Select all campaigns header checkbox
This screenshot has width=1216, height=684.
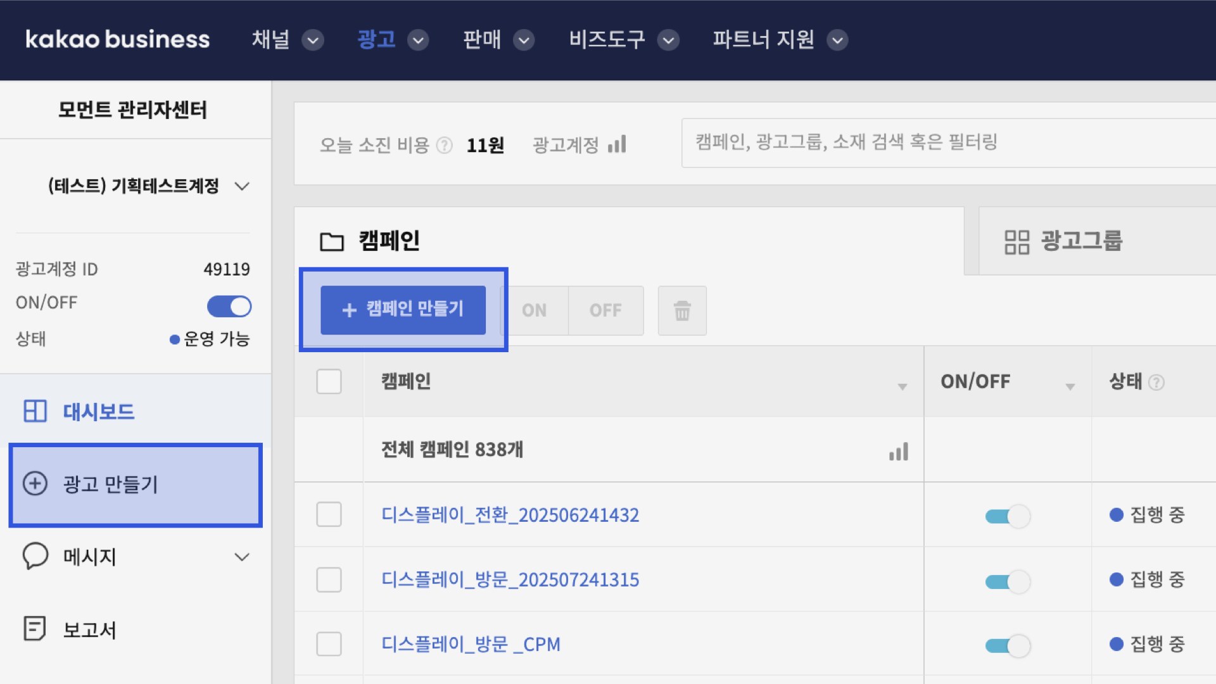pyautogui.click(x=329, y=382)
